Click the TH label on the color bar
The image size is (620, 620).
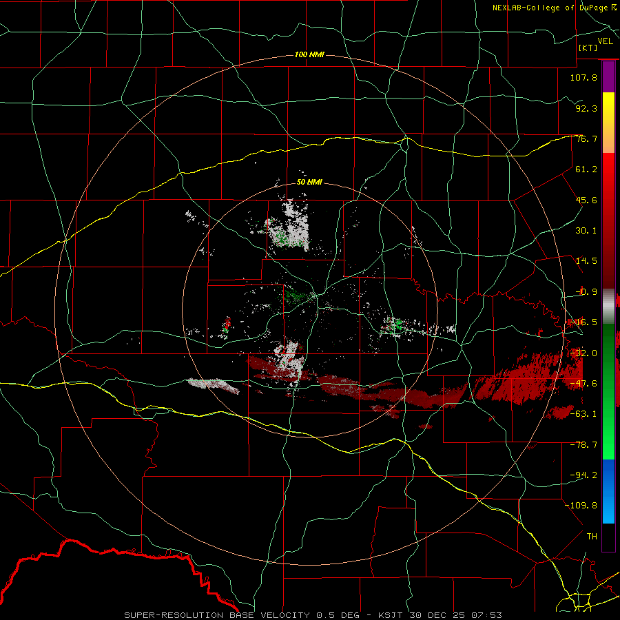pyautogui.click(x=592, y=537)
